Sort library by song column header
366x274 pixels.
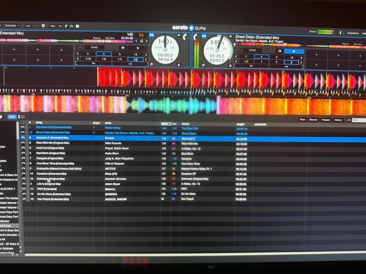pyautogui.click(x=39, y=123)
